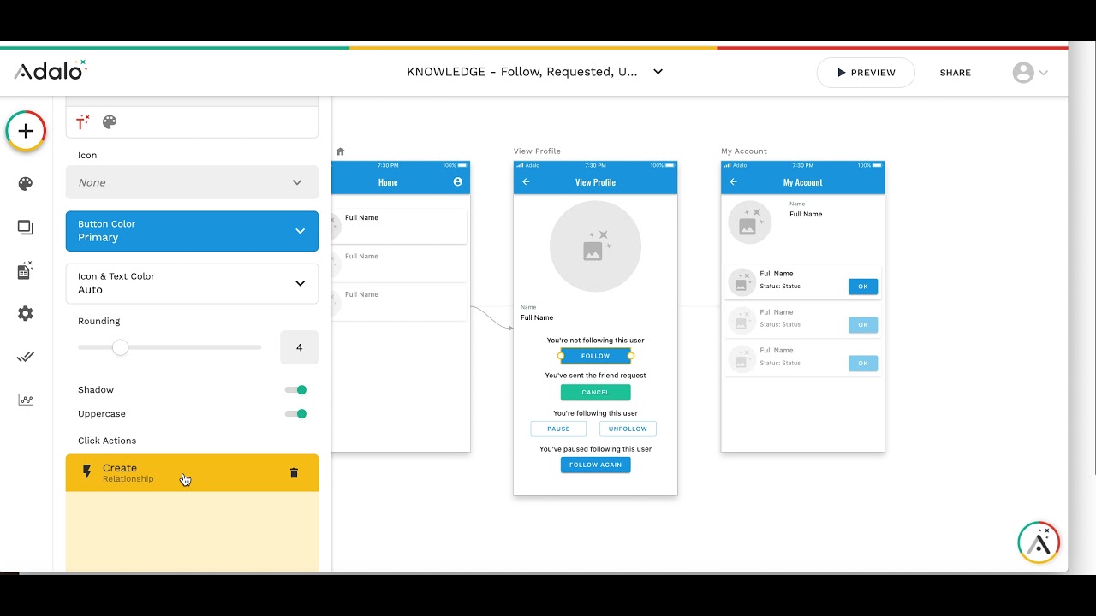Open the Database collections icon
This screenshot has height=616, width=1096.
click(26, 270)
